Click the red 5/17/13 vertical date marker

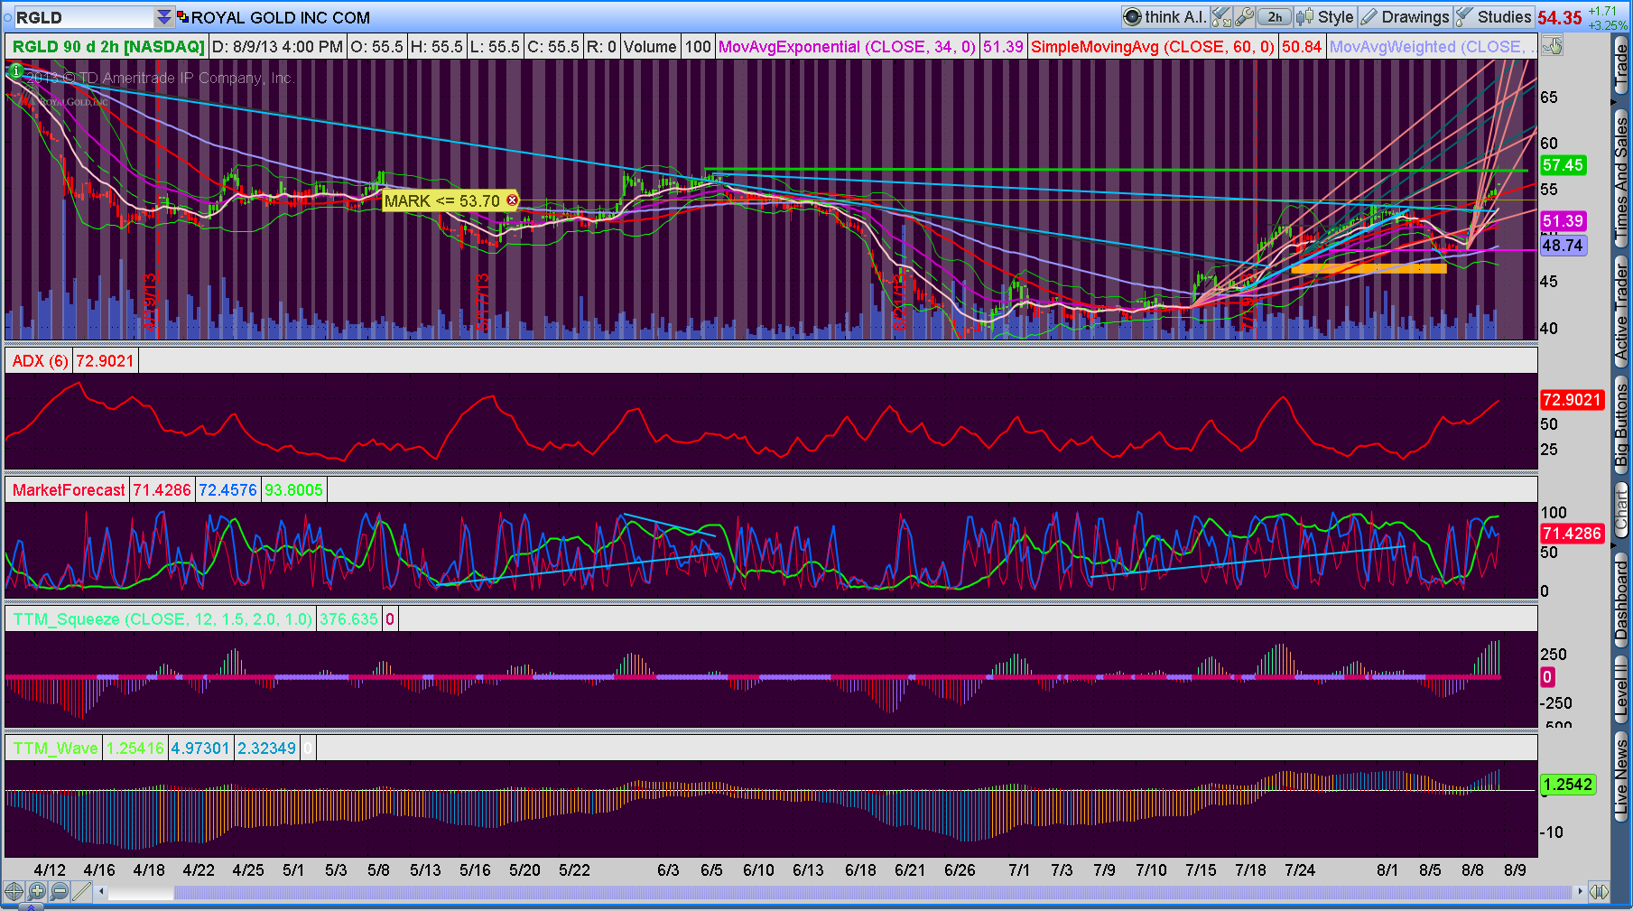(x=485, y=302)
